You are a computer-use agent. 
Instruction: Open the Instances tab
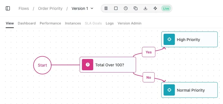pyautogui.click(x=73, y=23)
